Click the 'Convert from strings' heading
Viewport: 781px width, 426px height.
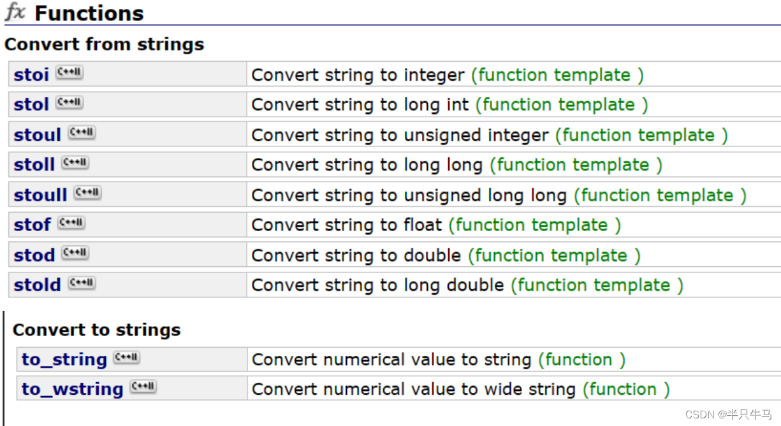[104, 45]
